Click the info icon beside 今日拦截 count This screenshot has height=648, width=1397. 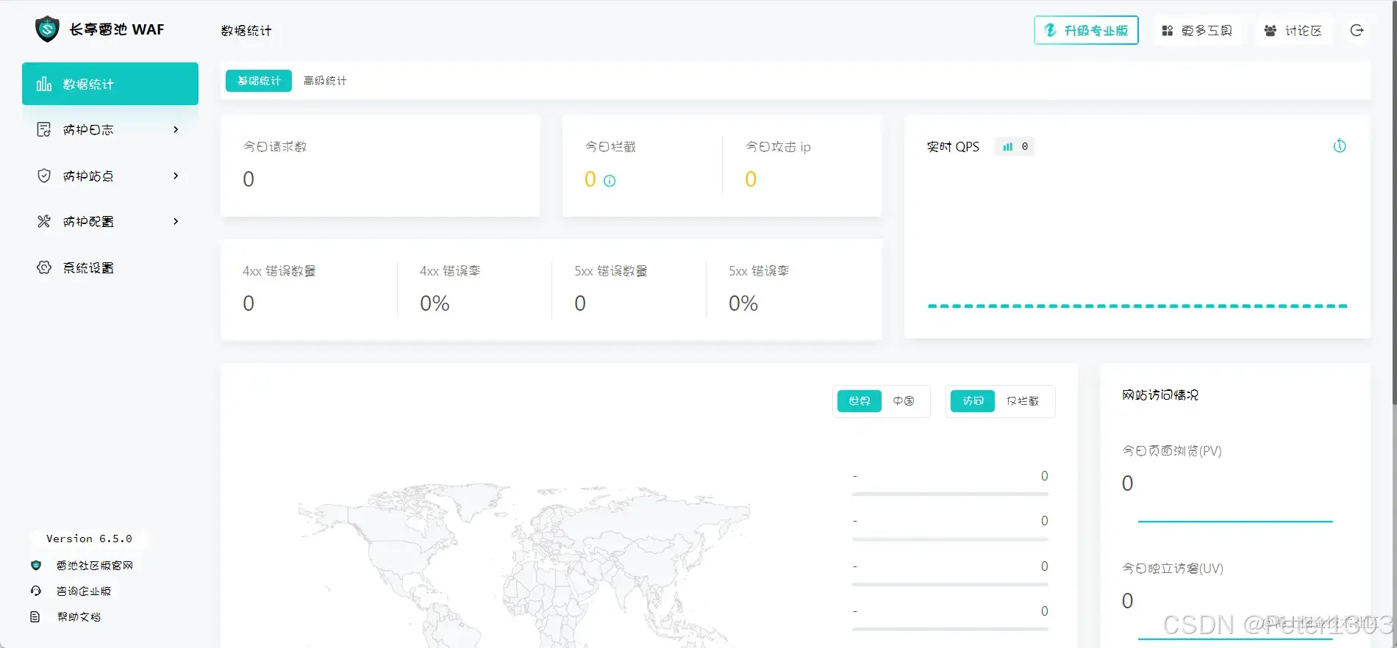(x=610, y=181)
